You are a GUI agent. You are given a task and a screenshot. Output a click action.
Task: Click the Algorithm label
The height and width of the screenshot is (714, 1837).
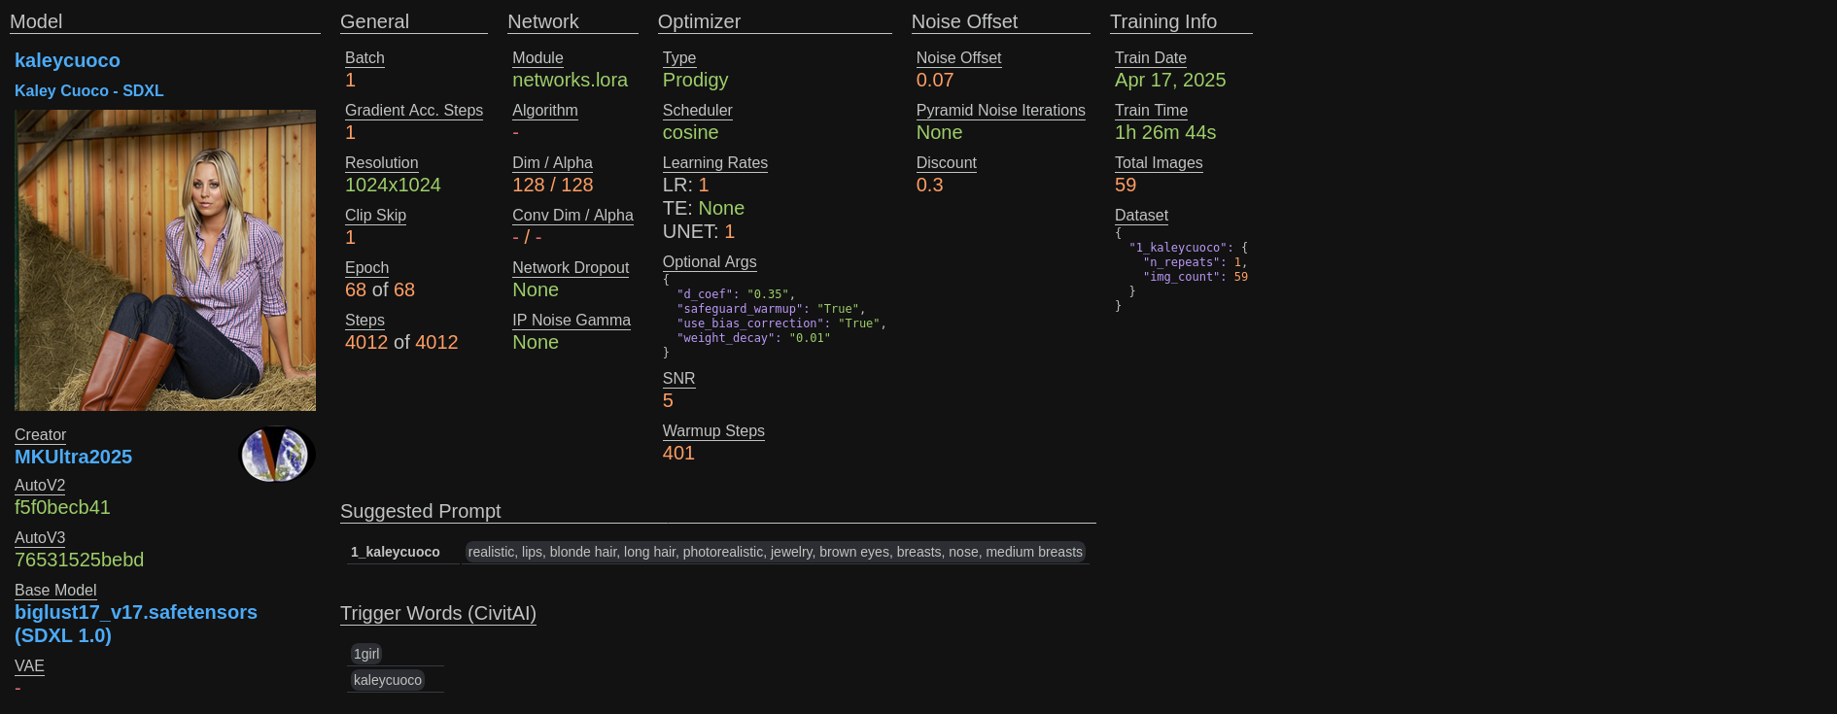click(x=545, y=111)
